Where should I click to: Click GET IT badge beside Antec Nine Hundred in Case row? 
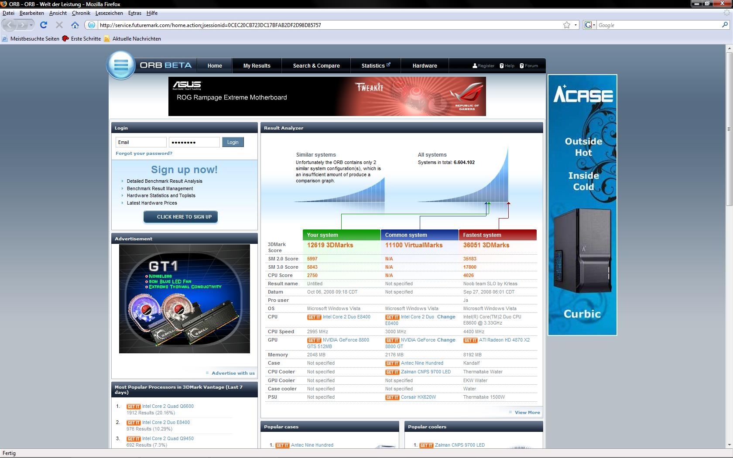click(392, 363)
